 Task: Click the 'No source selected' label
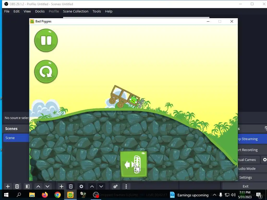point(17,118)
